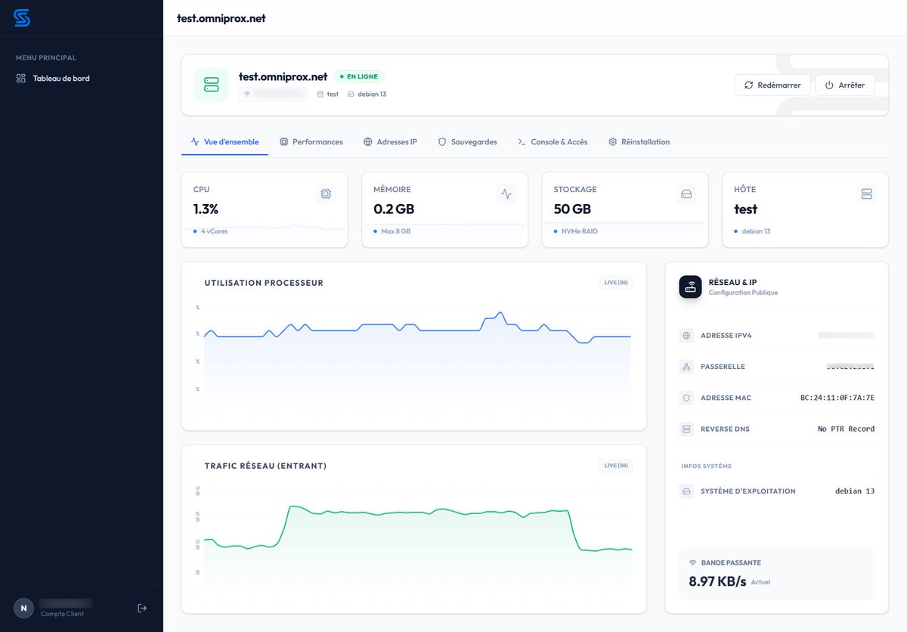Screen dimensions: 907x632
Task: Switch to the Performances tab
Action: (311, 142)
